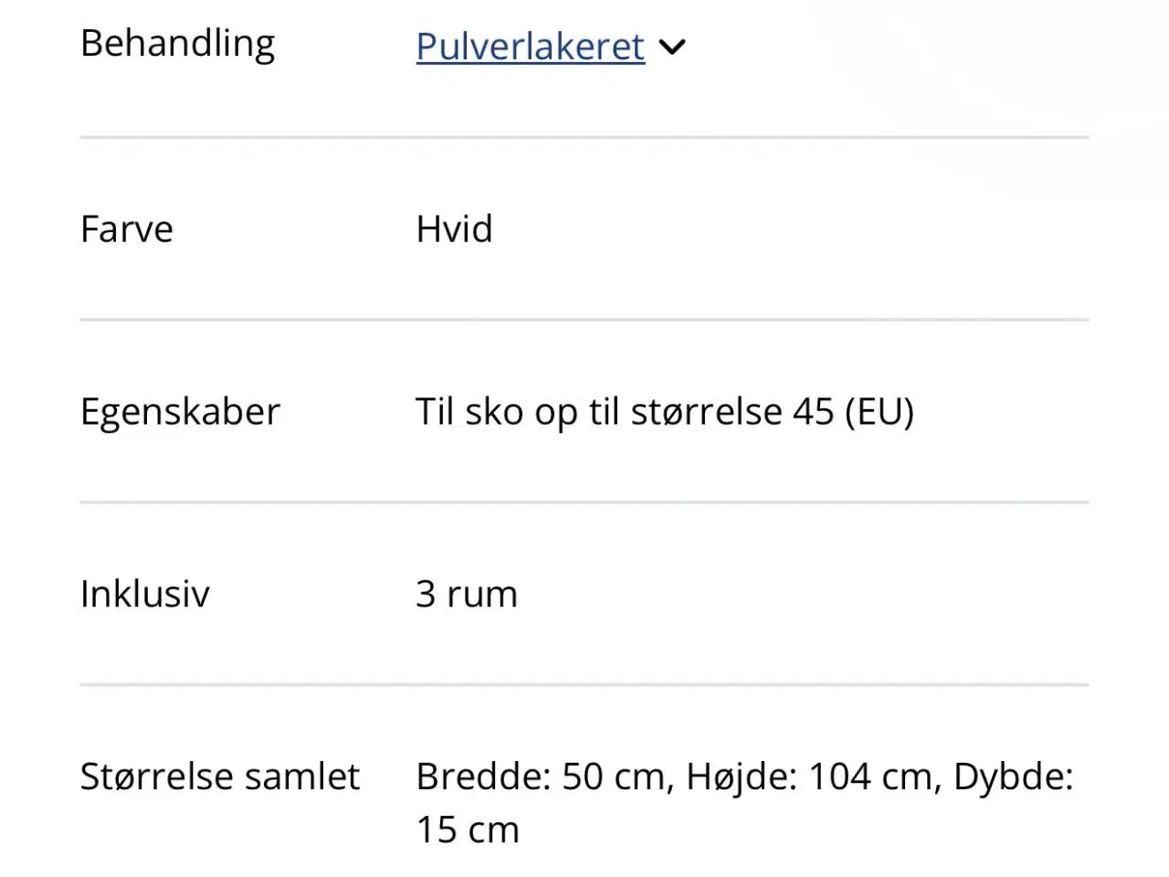Click the Størrelse samlet label
Screen dimensions: 1169x877
coord(219,776)
